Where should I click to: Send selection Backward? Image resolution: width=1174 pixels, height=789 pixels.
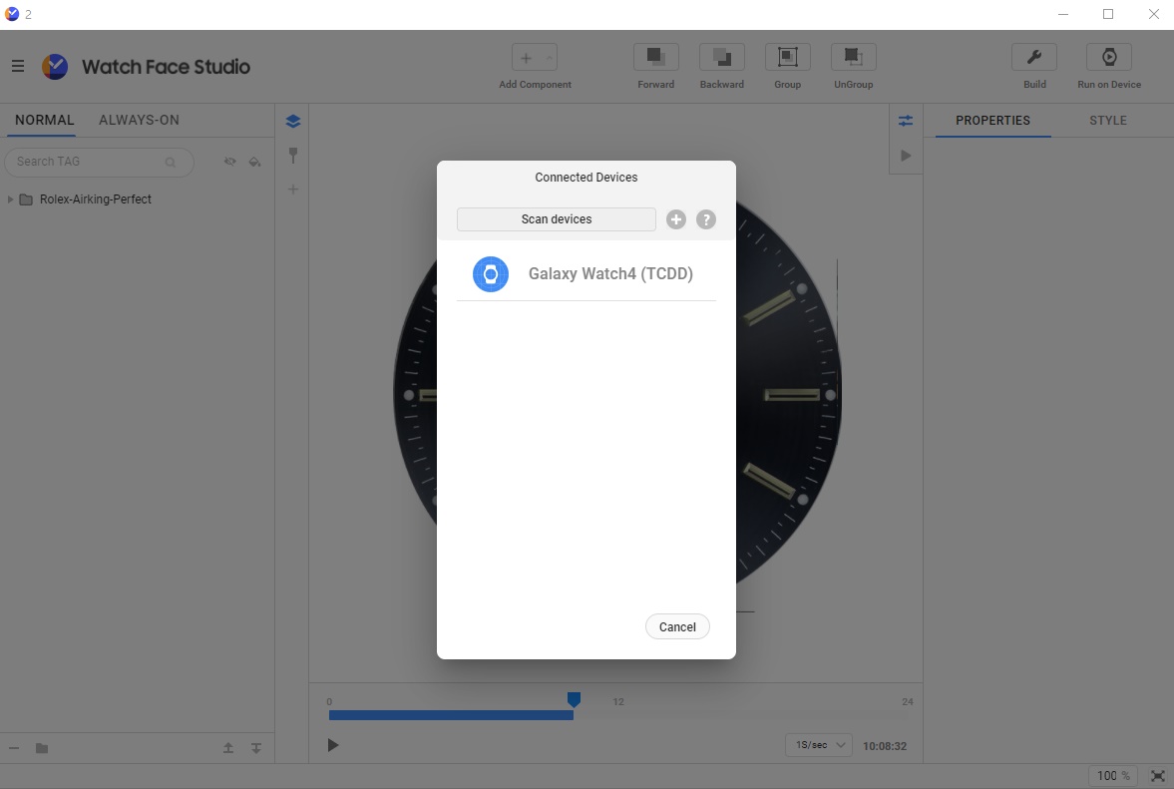coord(722,58)
